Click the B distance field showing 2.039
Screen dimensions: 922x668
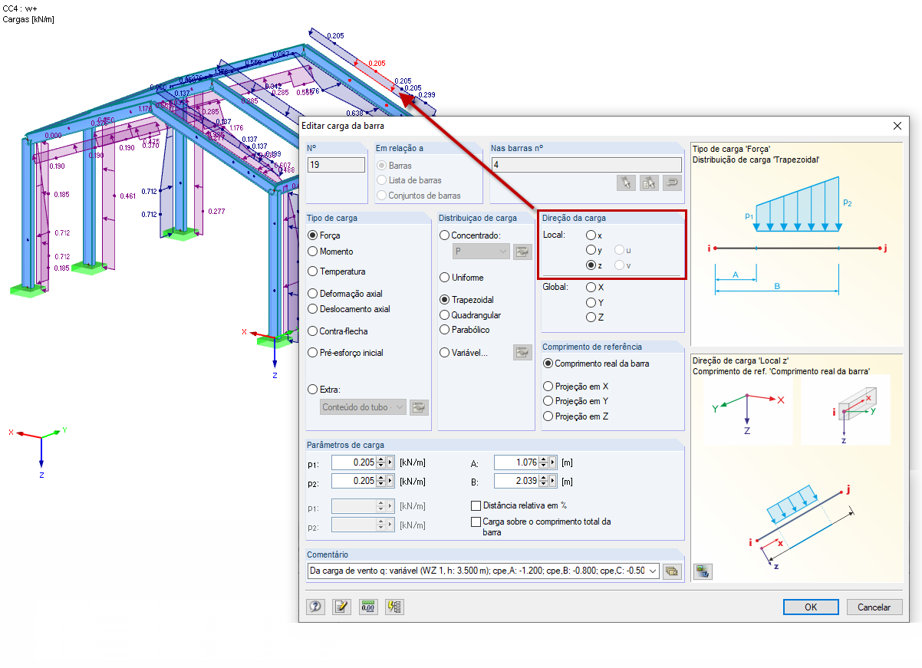click(517, 481)
